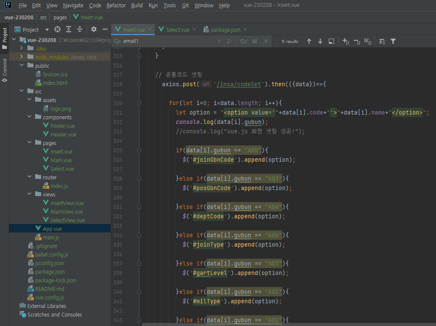This screenshot has height=326, width=436.
Task: Collapse the views folder
Action: tap(29, 194)
